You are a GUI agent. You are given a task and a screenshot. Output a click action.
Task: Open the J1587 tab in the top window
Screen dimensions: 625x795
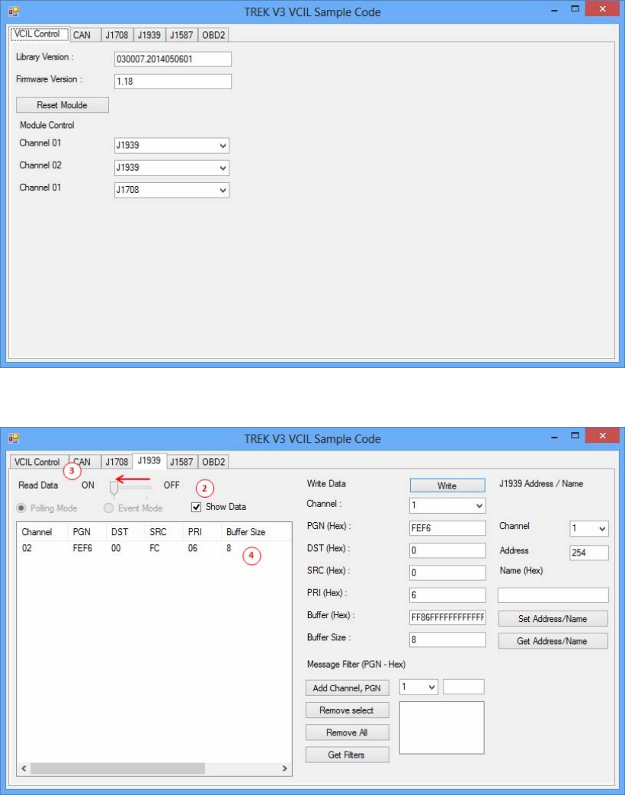pos(181,35)
